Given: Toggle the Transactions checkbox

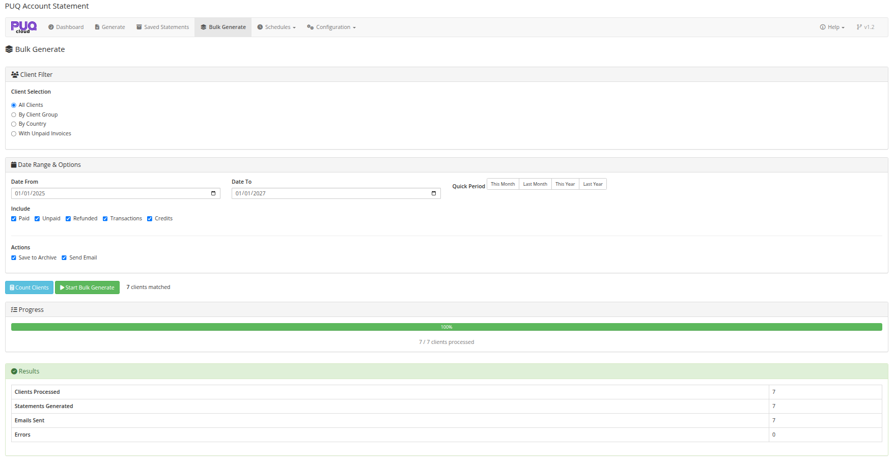Looking at the screenshot, I should click(x=105, y=219).
